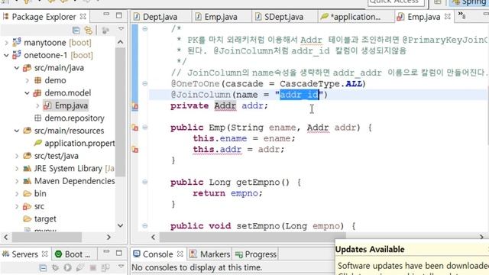This screenshot has width=489, height=275.
Task: Click the demo.model package icon
Action: tap(37, 93)
